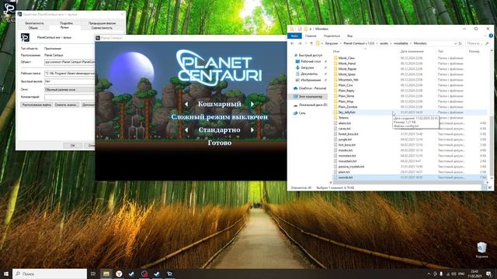Click moddable in address breadcrumb

[401, 43]
